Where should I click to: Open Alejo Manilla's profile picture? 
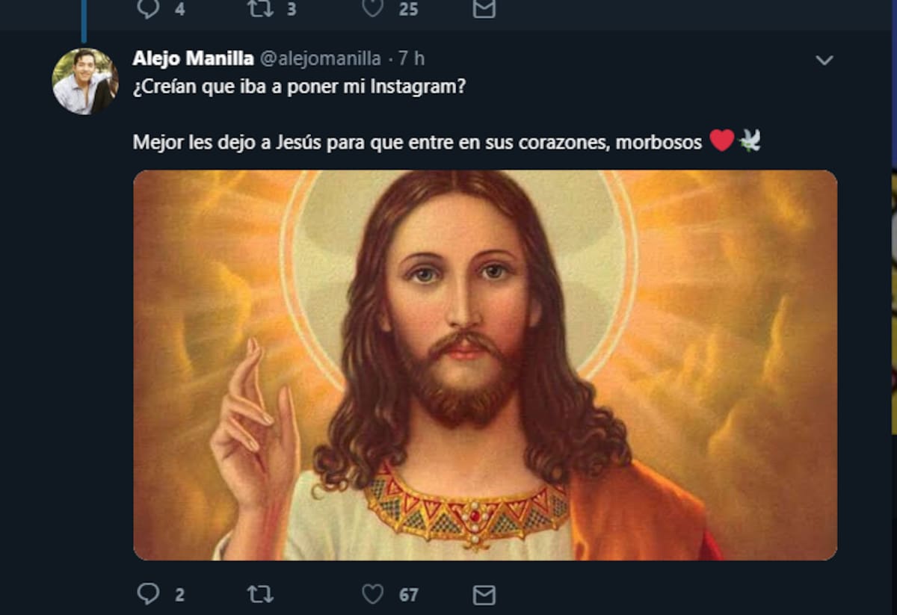tap(84, 81)
